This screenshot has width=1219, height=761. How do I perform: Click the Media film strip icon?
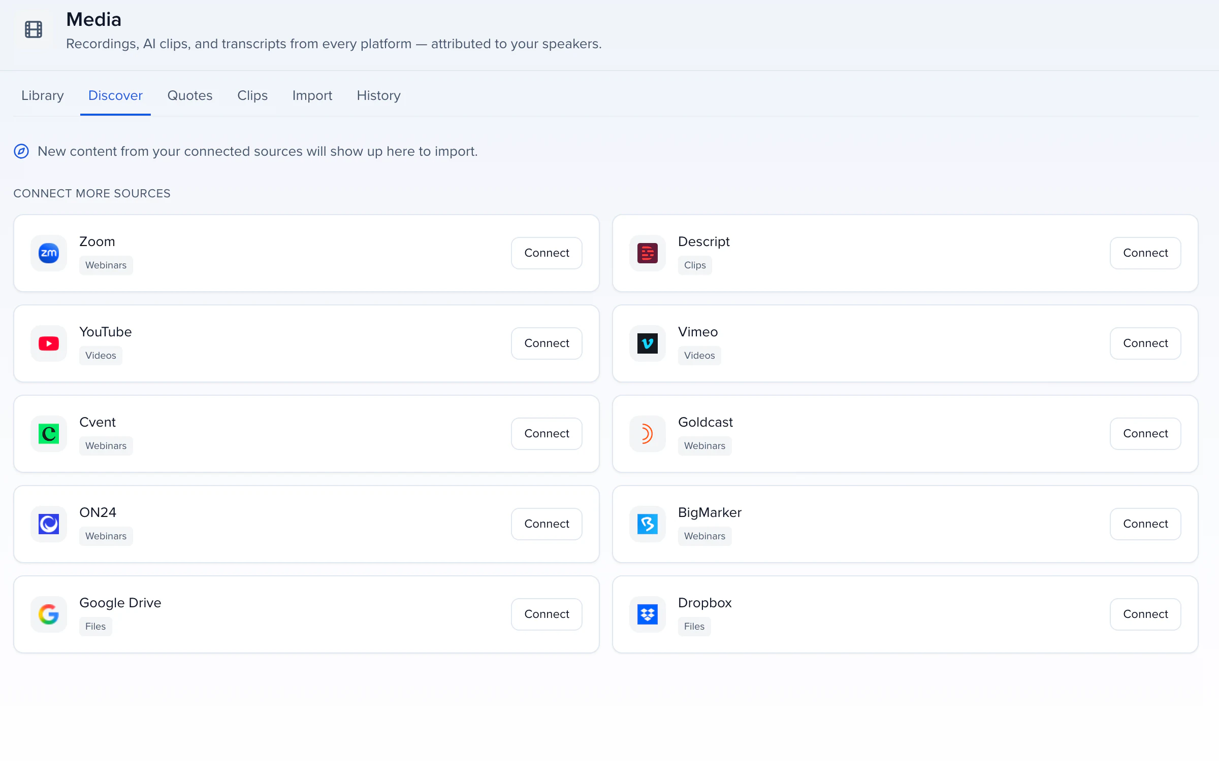click(34, 29)
